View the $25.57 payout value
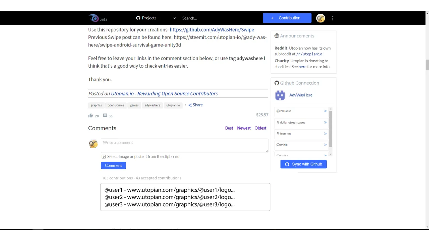The image size is (429, 241). point(262,115)
